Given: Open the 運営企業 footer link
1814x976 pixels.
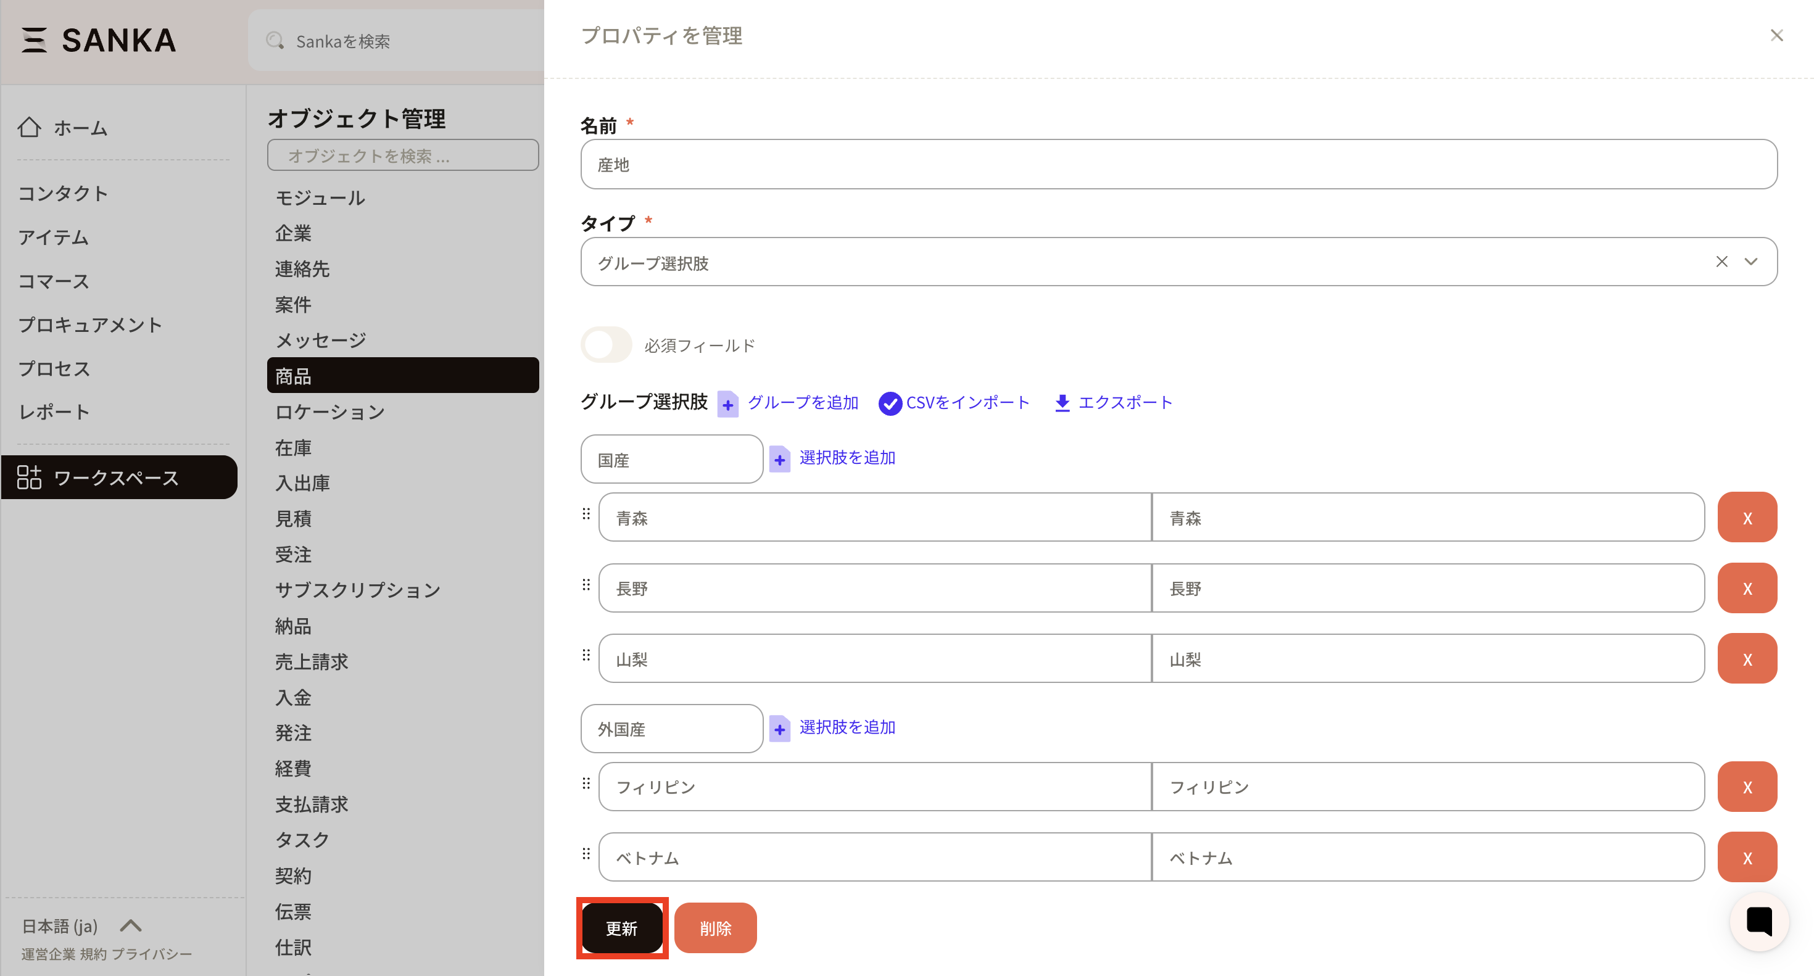Looking at the screenshot, I should click(x=48, y=954).
